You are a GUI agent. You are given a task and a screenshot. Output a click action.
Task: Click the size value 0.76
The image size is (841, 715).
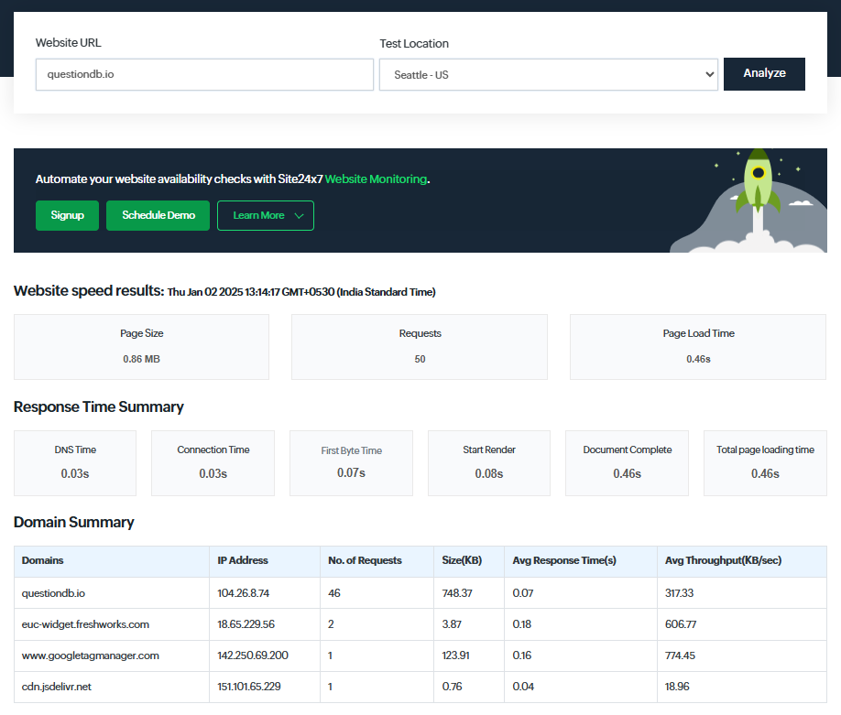[453, 687]
